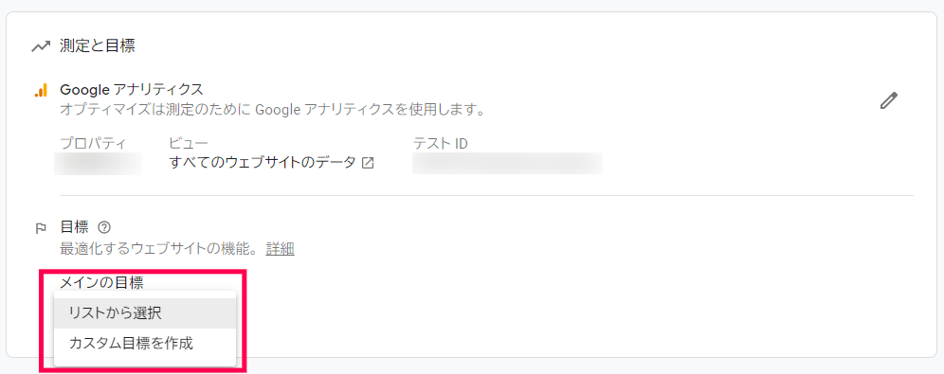Click the 測定と目標 section heading
Image resolution: width=944 pixels, height=374 pixels.
(x=98, y=46)
